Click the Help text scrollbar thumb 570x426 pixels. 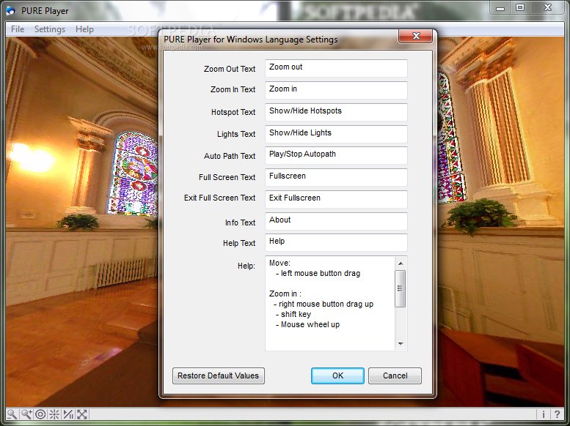[x=401, y=288]
